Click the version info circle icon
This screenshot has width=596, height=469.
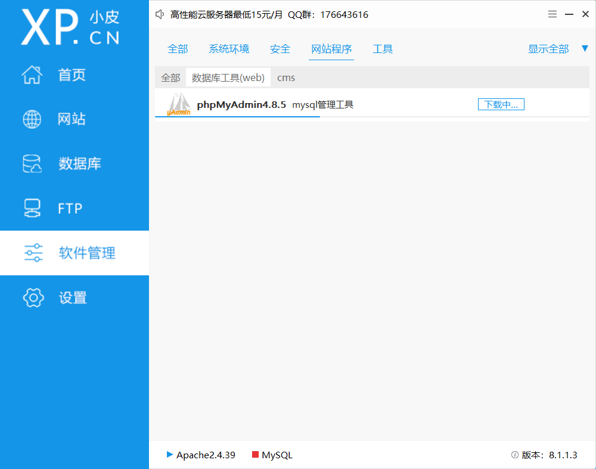[x=515, y=455]
